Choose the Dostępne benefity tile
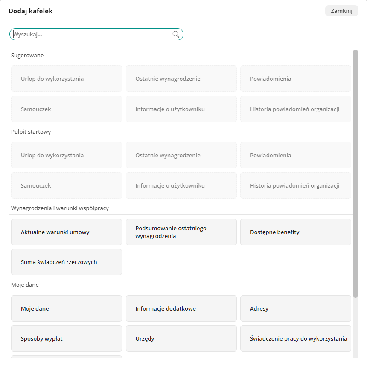This screenshot has width=367, height=367. pos(295,232)
